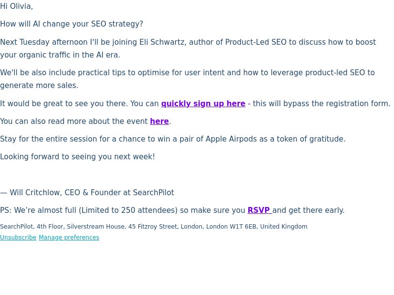The width and height of the screenshot is (394, 295).
Task: Click the name 'Eli Schwartz' in the paragraph
Action: pyautogui.click(x=163, y=42)
